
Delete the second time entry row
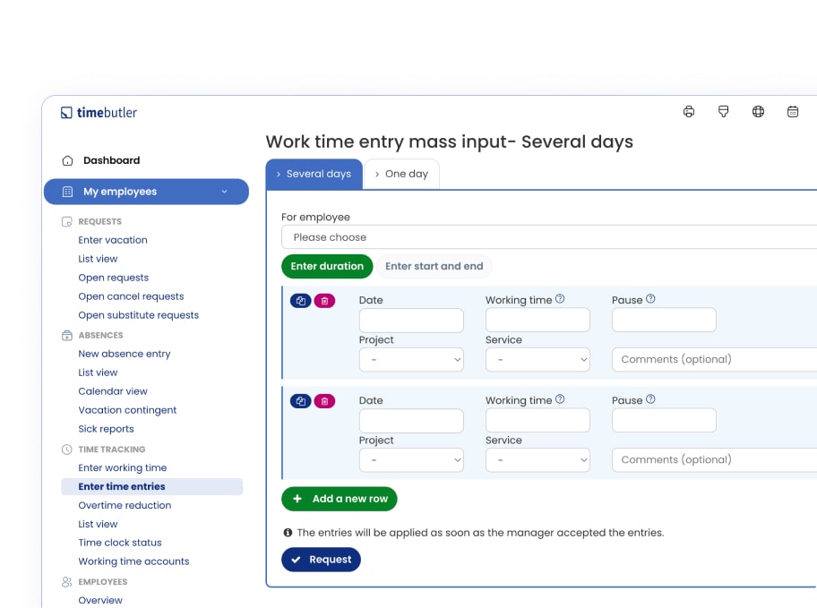324,401
